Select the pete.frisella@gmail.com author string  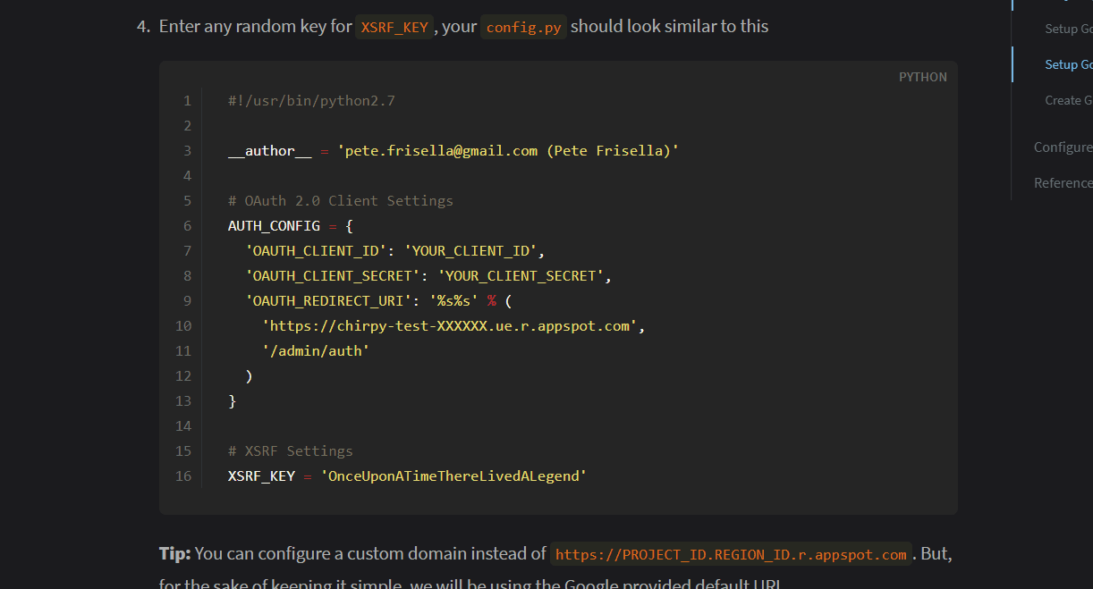[508, 151]
